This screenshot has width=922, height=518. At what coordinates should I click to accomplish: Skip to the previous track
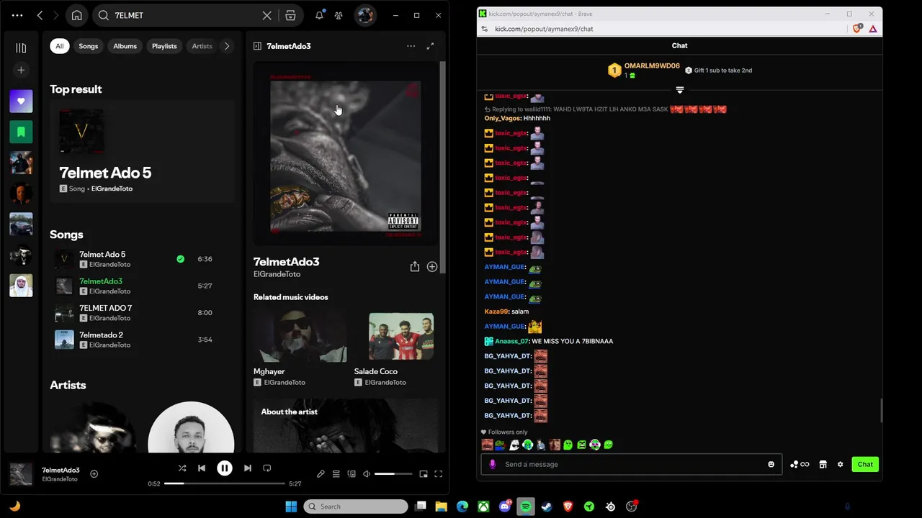coord(202,468)
